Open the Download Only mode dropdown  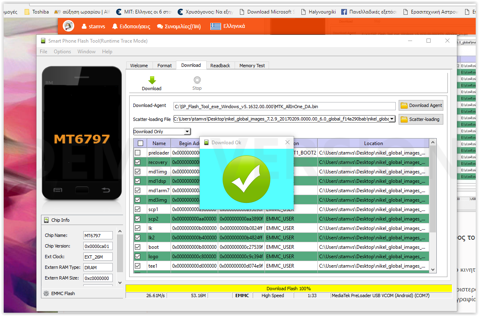(x=187, y=132)
